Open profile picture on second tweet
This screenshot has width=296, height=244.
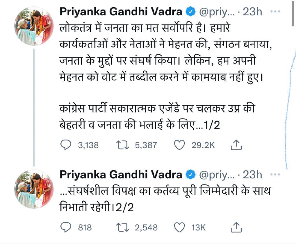coord(34,189)
